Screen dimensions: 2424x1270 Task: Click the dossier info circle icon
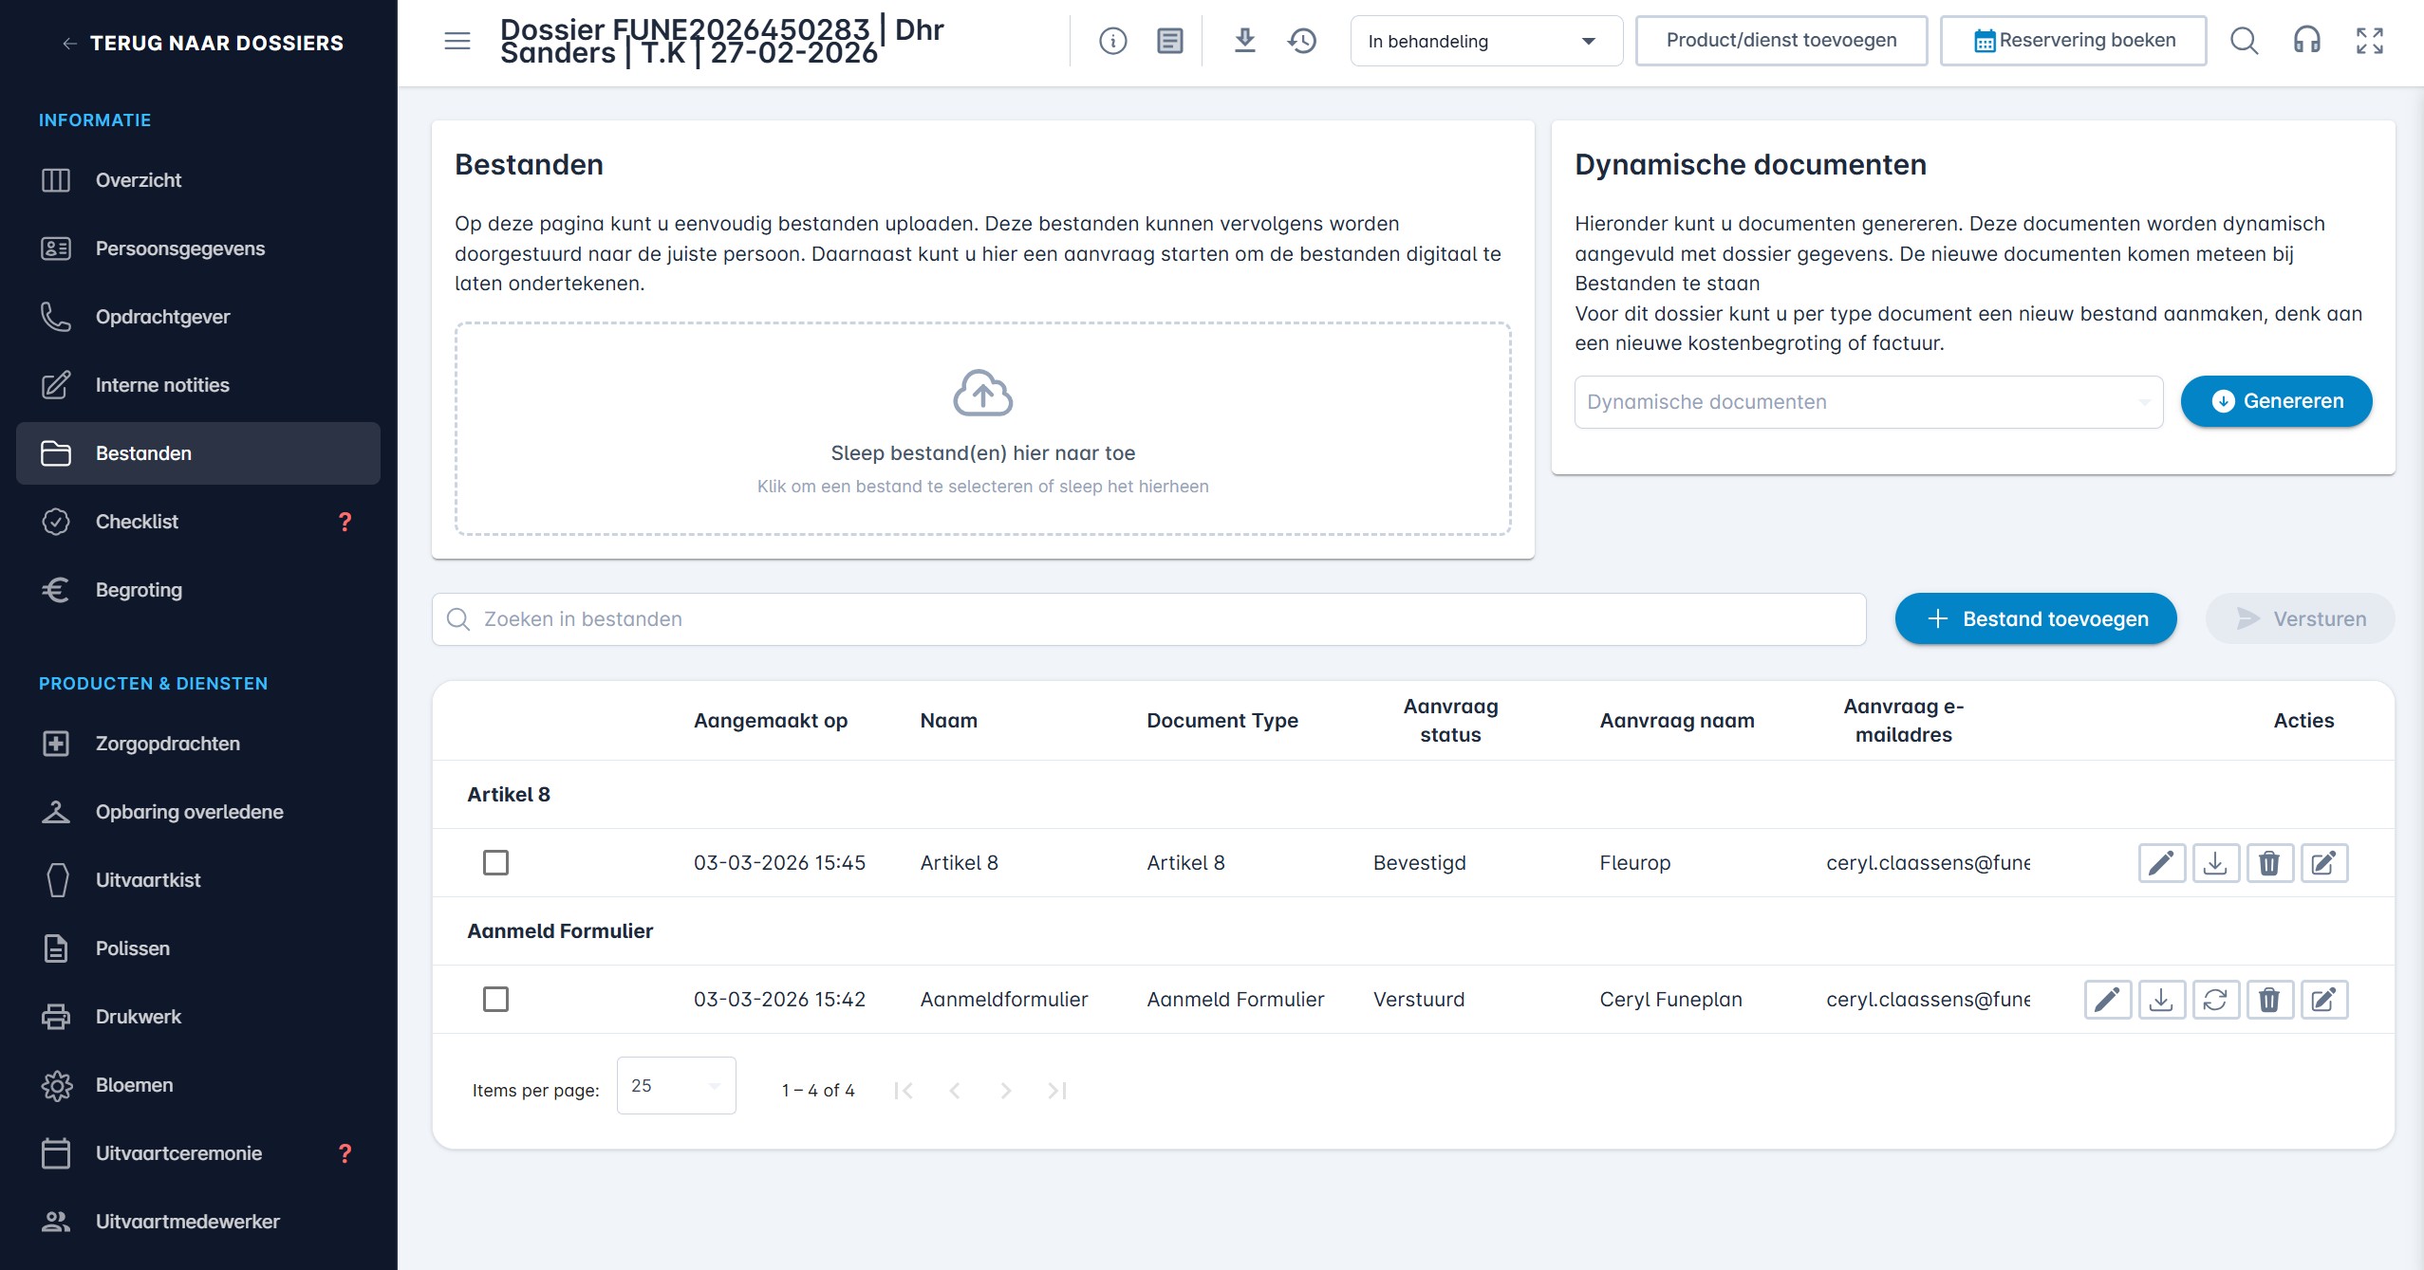(x=1112, y=41)
